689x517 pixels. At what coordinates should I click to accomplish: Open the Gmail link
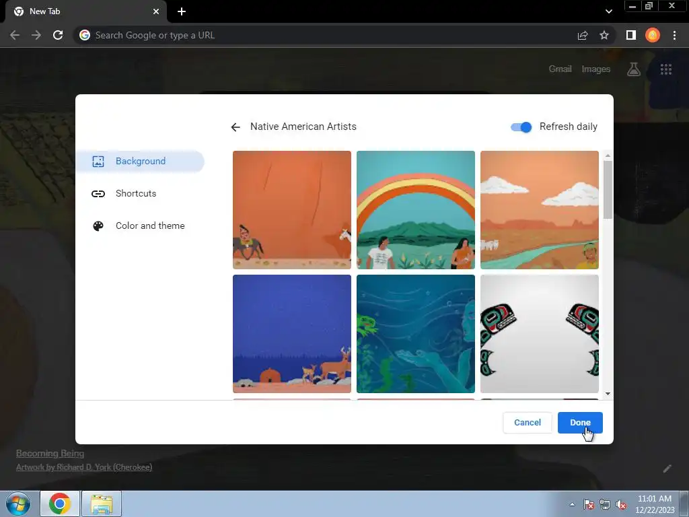[x=560, y=69]
